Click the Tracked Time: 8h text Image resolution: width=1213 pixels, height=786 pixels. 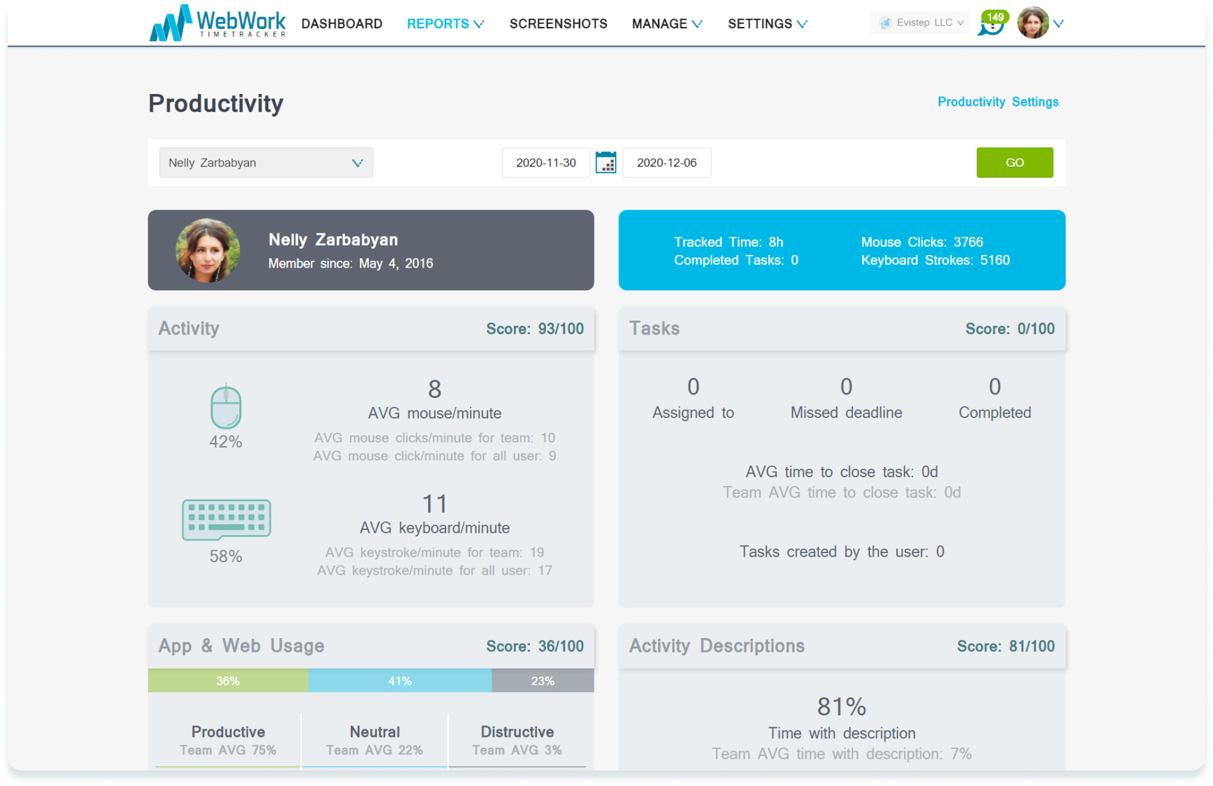point(729,242)
